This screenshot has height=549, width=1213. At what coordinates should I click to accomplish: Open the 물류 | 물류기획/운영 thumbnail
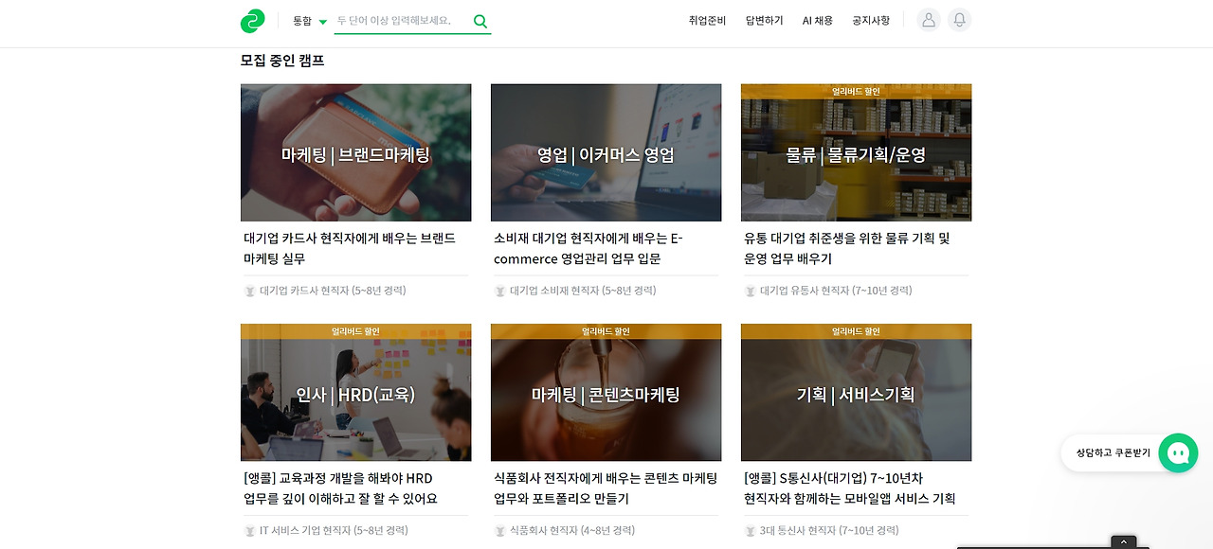[856, 152]
